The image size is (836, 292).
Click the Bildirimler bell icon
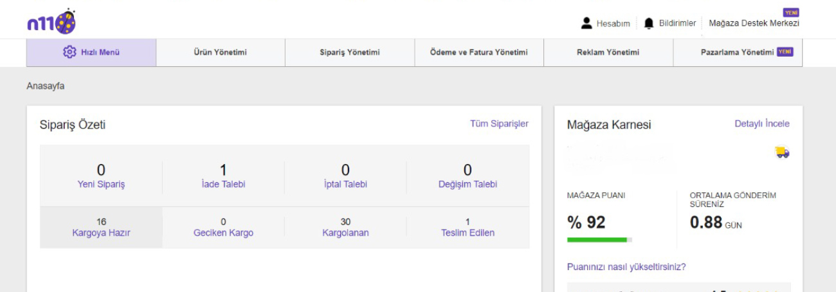(x=649, y=23)
